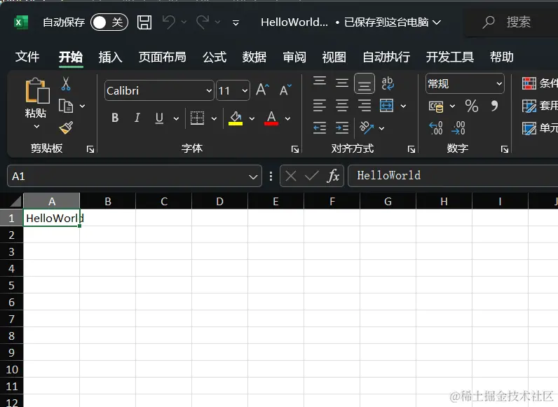Expand the underline style arrow
558x407 pixels.
click(176, 118)
